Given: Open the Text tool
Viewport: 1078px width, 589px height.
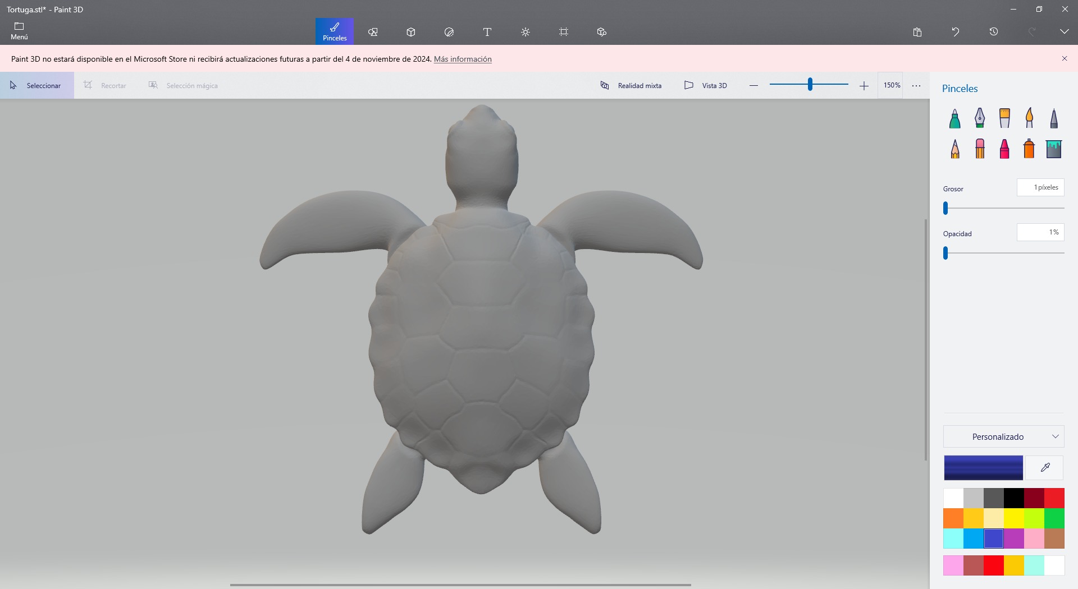Looking at the screenshot, I should point(487,32).
